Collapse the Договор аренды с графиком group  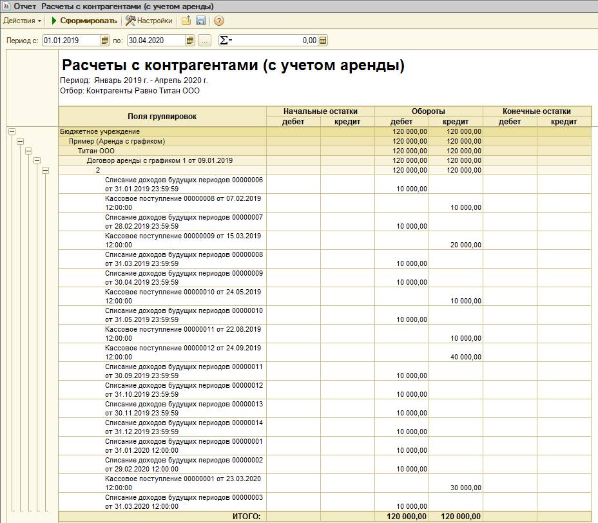coord(37,161)
